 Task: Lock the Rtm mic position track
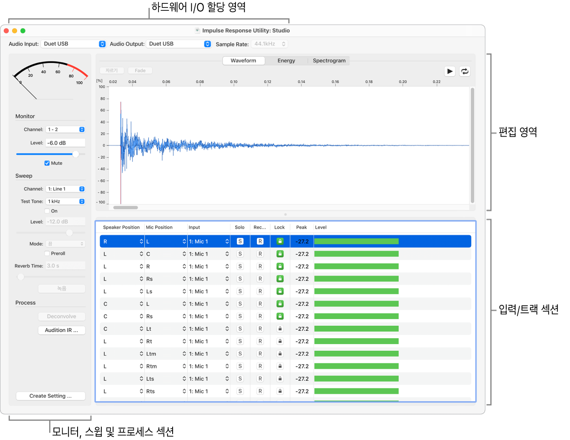tap(280, 366)
